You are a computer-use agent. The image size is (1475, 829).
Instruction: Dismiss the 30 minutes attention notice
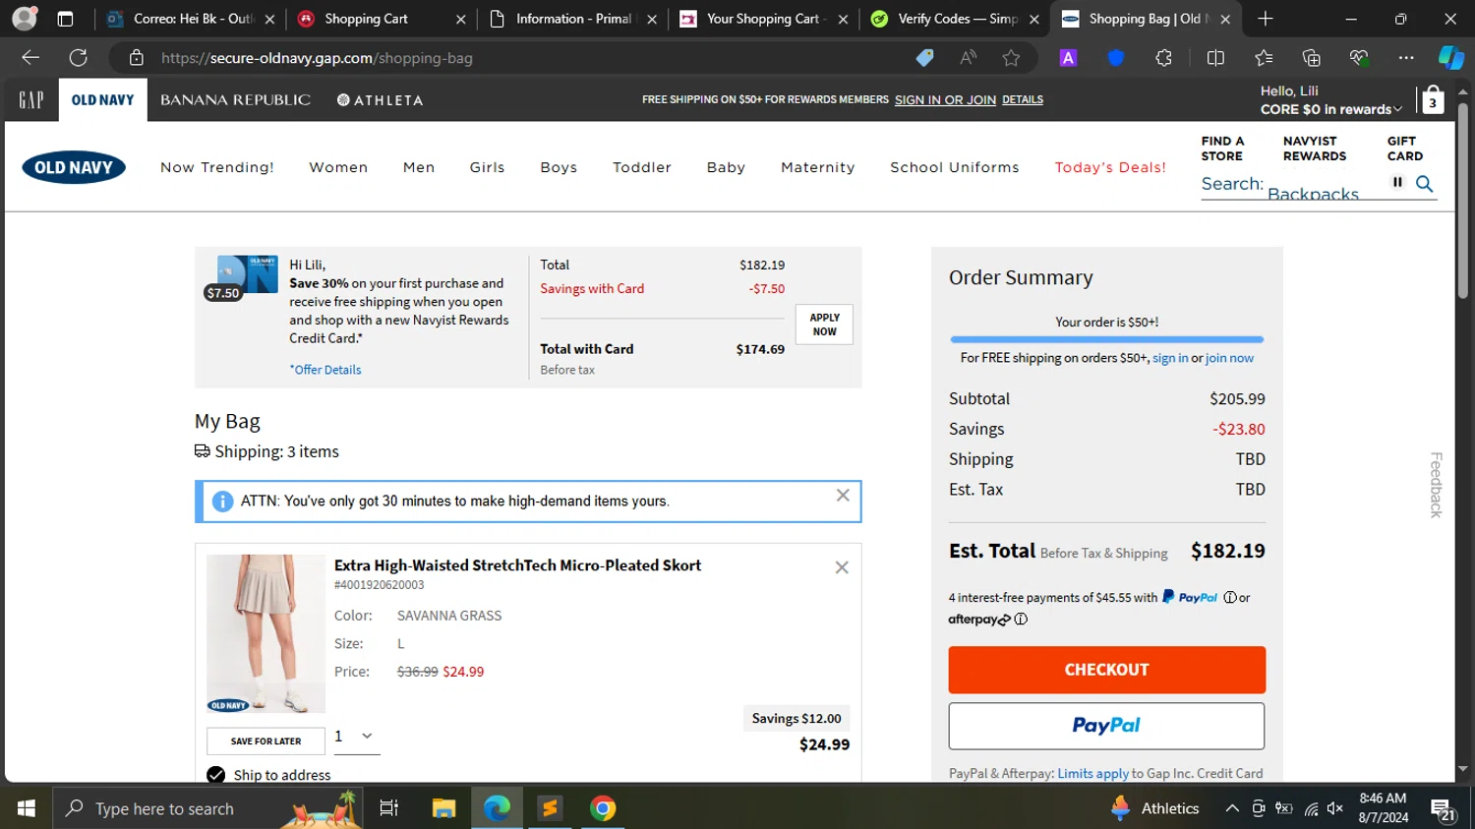coord(843,496)
